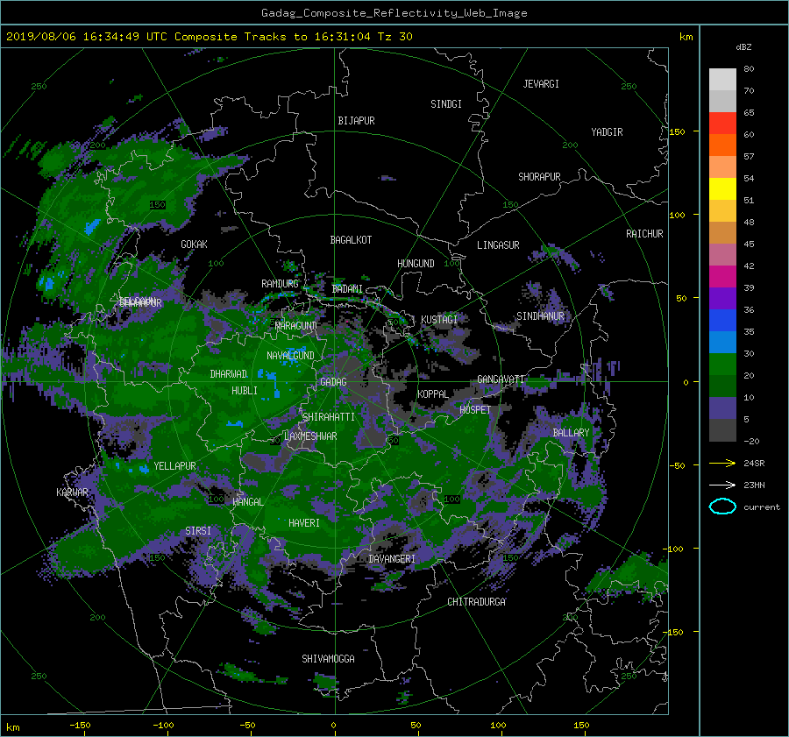Pick the dark grey swatch above -20
This screenshot has height=737, width=789.
[722, 430]
